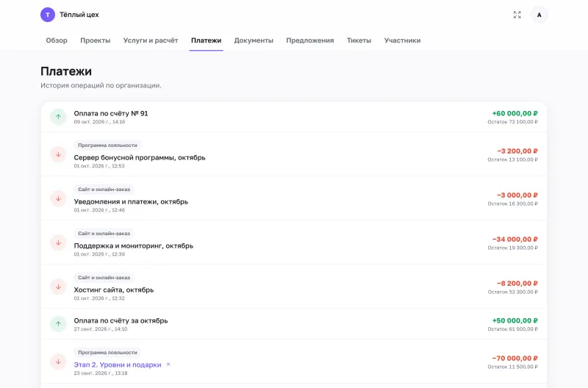Viewport: 588px width, 388px height.
Task: Click the red arrow icon for Уведомления и платежи
Action: 58,198
